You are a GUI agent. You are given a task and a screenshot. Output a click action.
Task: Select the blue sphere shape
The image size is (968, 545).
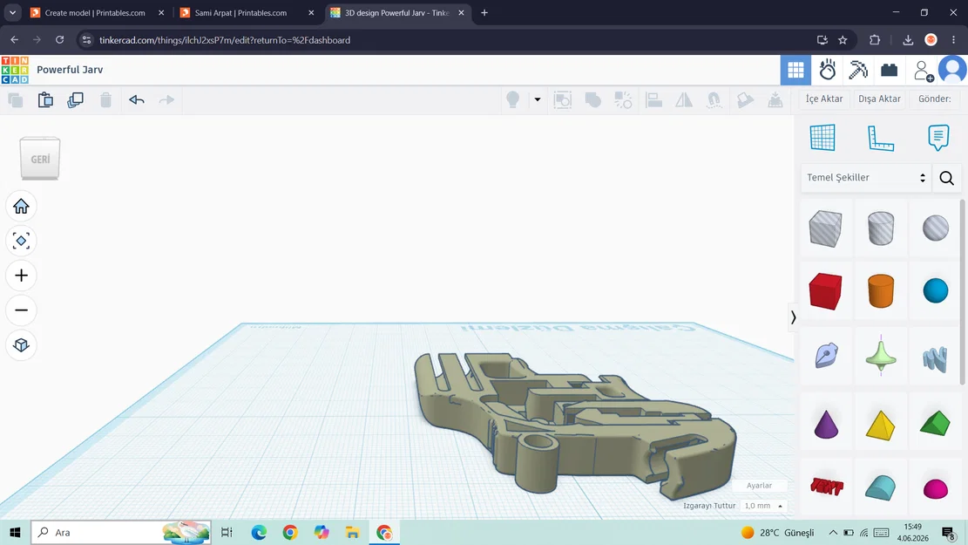(x=935, y=291)
